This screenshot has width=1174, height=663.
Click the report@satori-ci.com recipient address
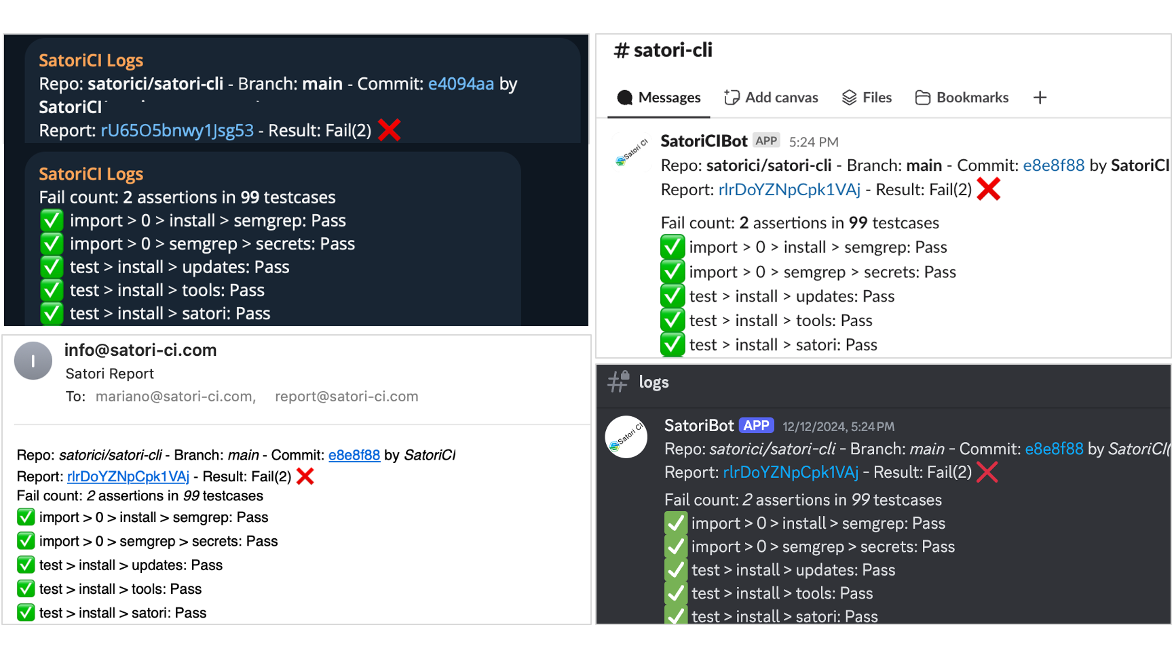click(346, 397)
